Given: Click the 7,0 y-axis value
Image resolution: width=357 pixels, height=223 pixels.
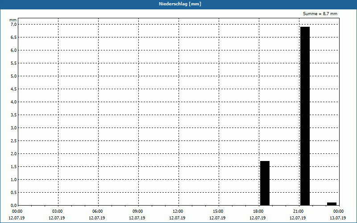Looking at the screenshot, I should [14, 25].
